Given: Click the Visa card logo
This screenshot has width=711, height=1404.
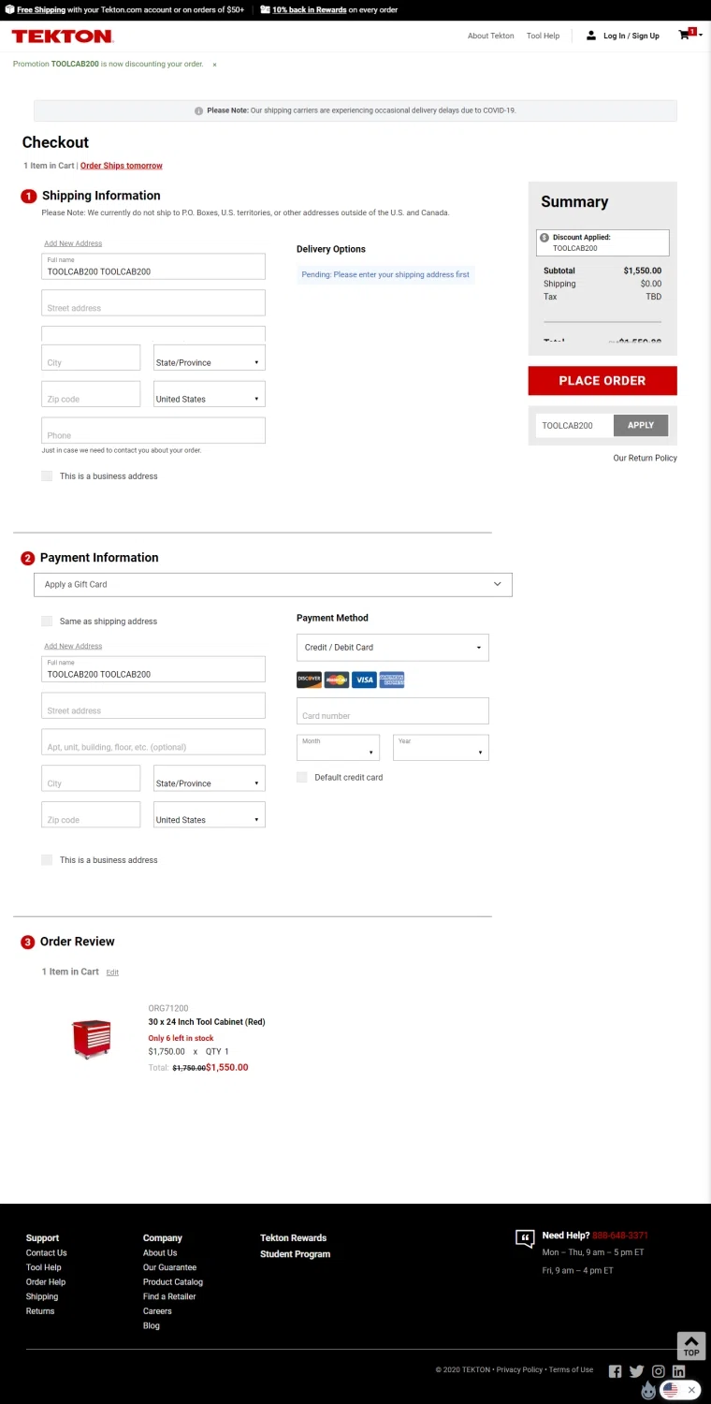Looking at the screenshot, I should 364,680.
